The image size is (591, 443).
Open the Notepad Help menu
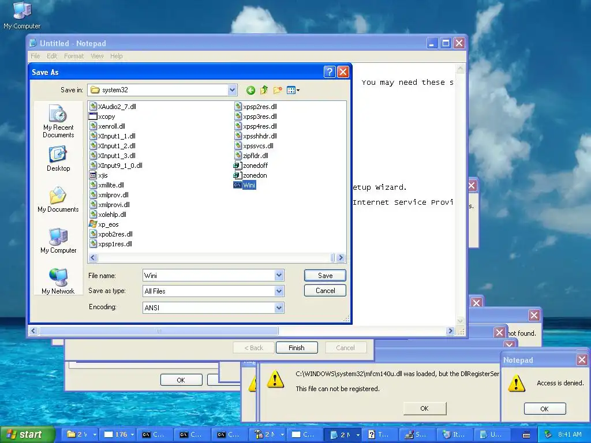[x=117, y=56]
